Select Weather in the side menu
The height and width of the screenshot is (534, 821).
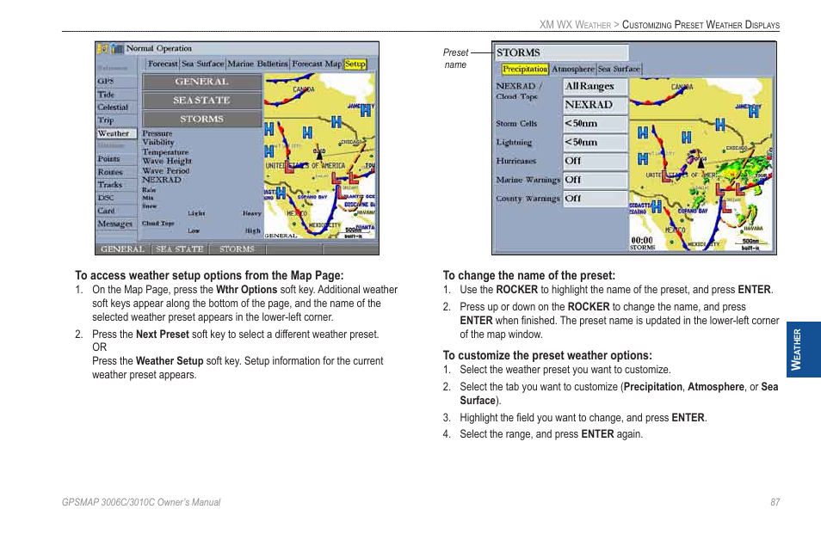tap(115, 133)
